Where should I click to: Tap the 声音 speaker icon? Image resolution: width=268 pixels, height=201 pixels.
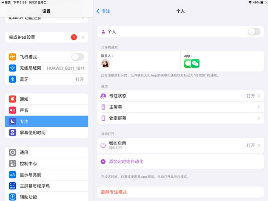[x=12, y=110]
